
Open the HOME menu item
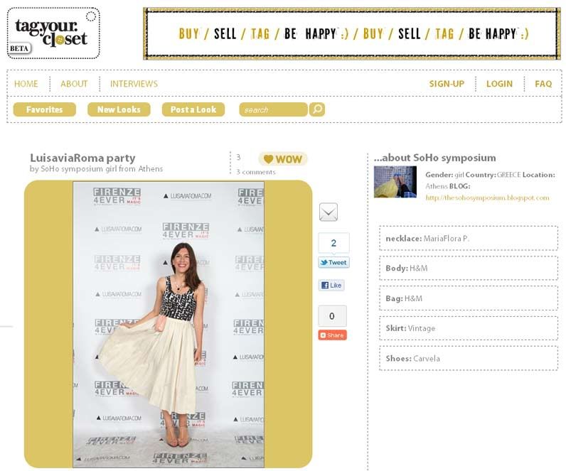[x=26, y=84]
